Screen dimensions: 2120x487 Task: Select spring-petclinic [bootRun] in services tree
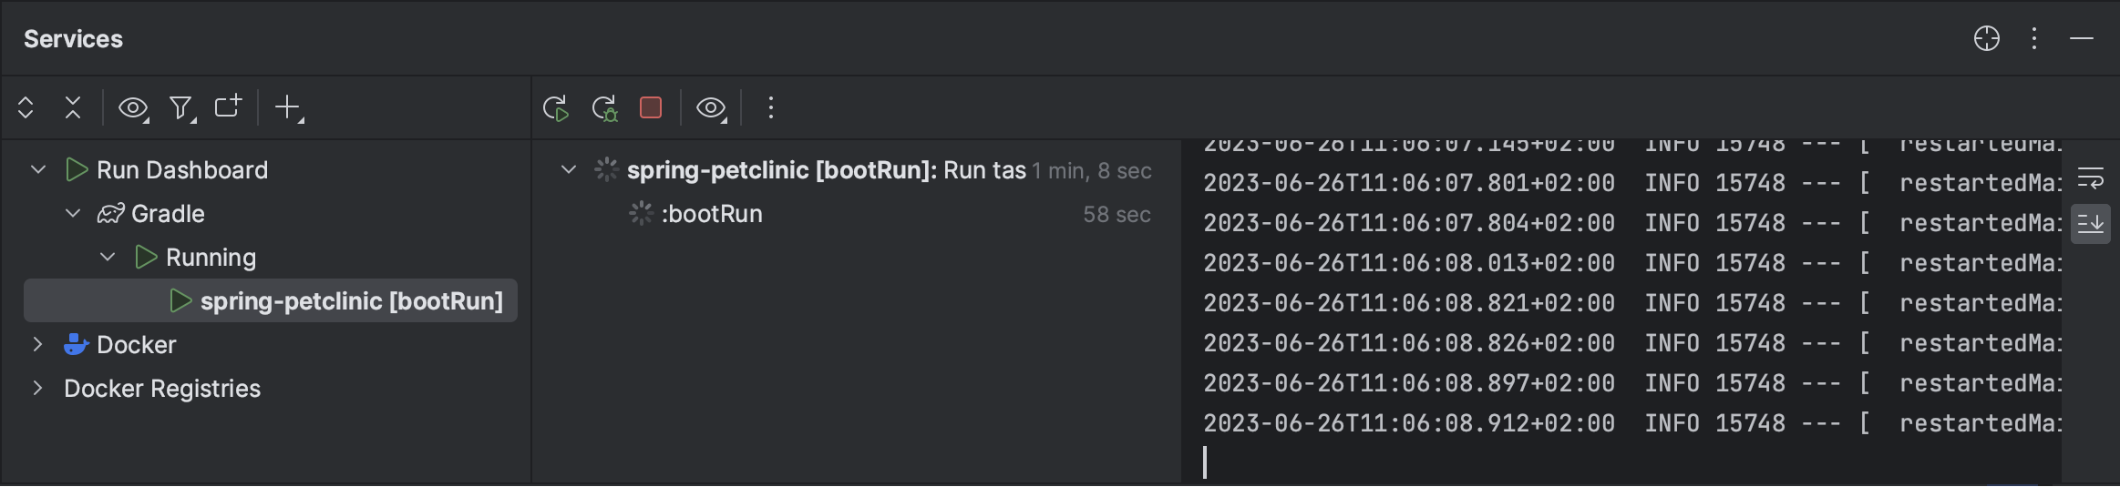point(350,301)
